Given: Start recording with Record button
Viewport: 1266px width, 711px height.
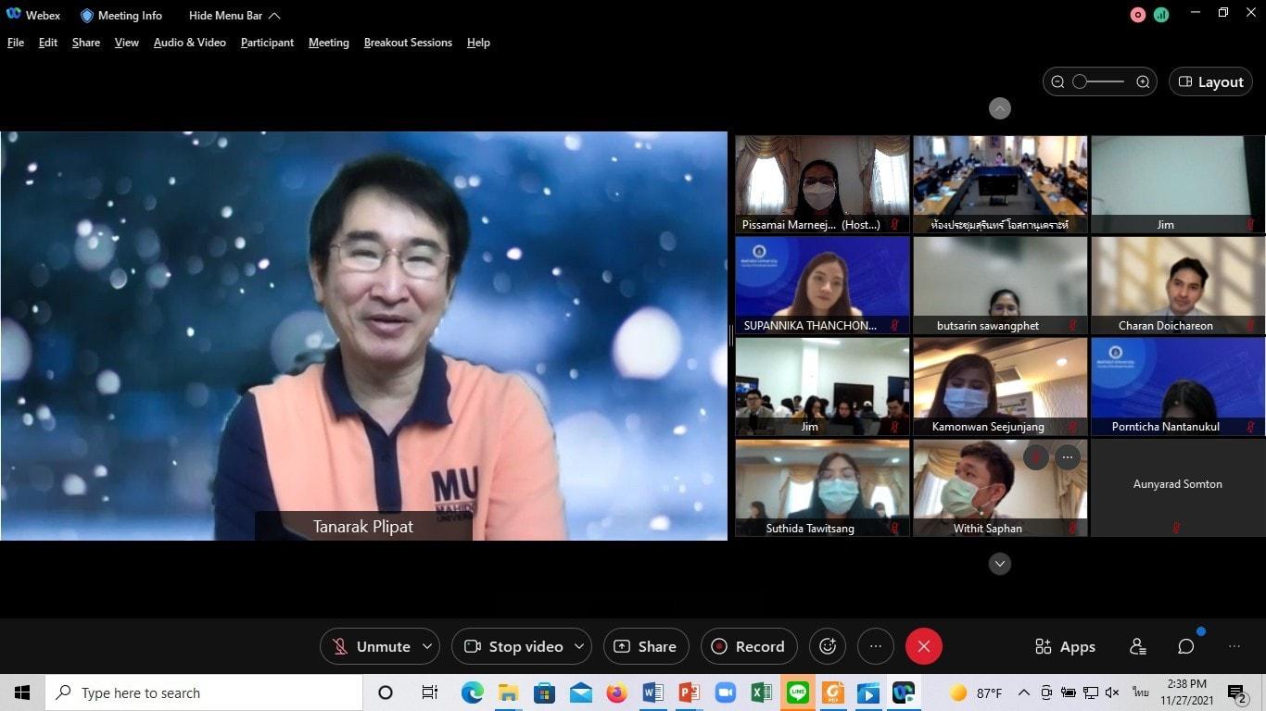Looking at the screenshot, I should (x=749, y=646).
